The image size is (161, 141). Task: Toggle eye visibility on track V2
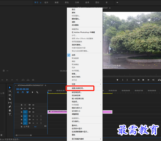[33, 108]
